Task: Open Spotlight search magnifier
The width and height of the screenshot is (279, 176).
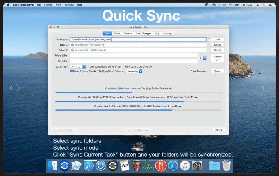Action: (x=264, y=5)
